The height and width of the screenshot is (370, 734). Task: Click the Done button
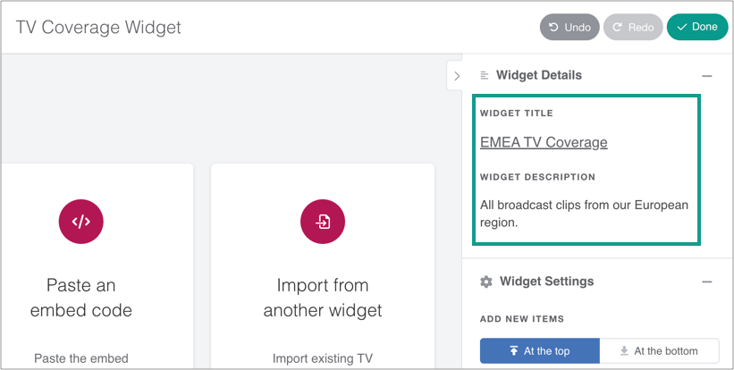point(697,27)
